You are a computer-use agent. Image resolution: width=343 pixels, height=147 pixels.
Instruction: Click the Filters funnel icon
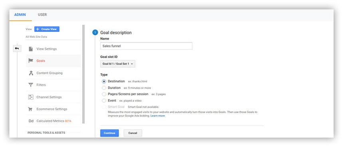pyautogui.click(x=31, y=85)
